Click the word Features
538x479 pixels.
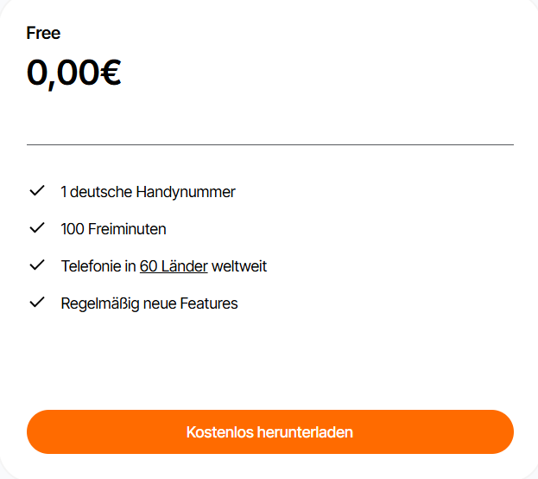click(209, 303)
